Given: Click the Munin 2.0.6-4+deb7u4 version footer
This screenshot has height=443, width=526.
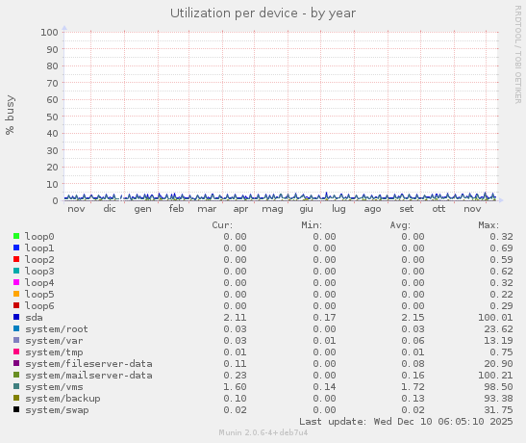Looking at the screenshot, I should click(263, 432).
